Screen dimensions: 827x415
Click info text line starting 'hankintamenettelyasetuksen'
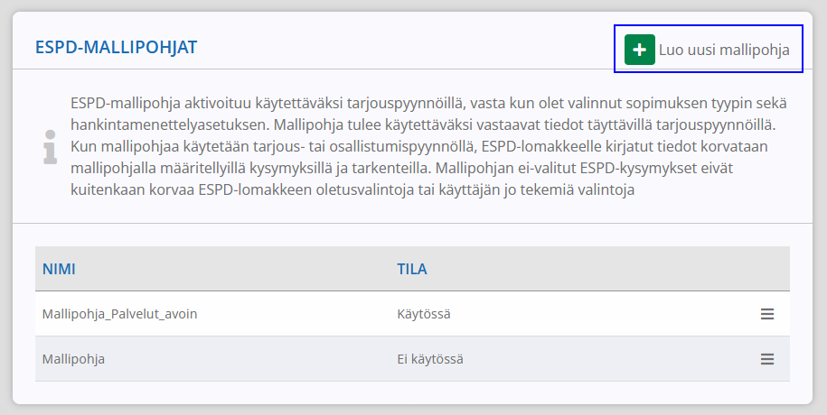(x=423, y=125)
